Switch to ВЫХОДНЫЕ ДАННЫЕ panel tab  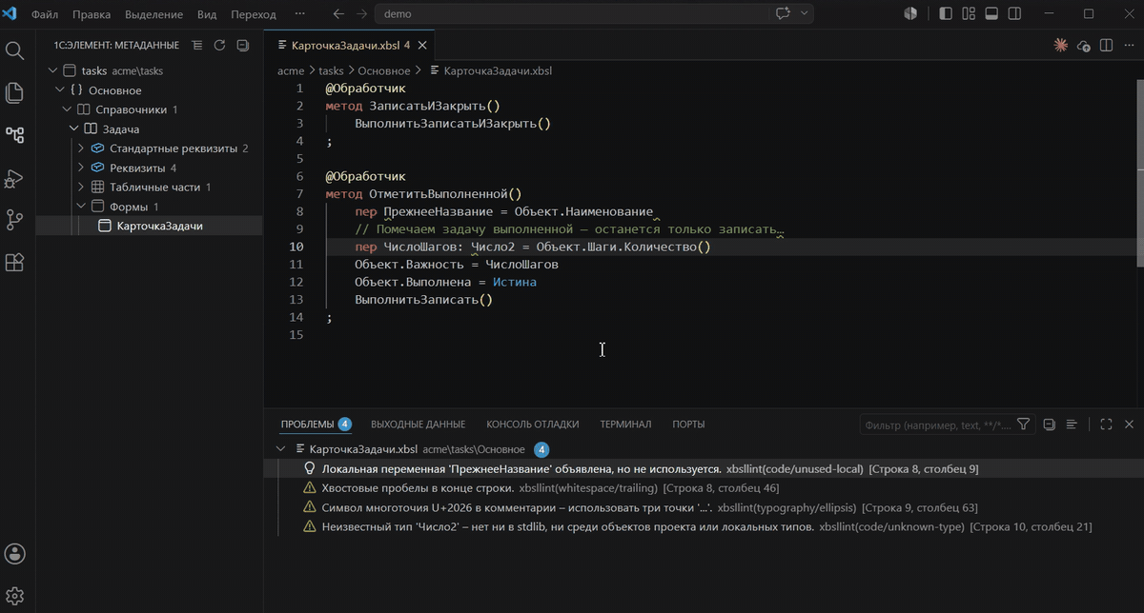click(x=418, y=424)
